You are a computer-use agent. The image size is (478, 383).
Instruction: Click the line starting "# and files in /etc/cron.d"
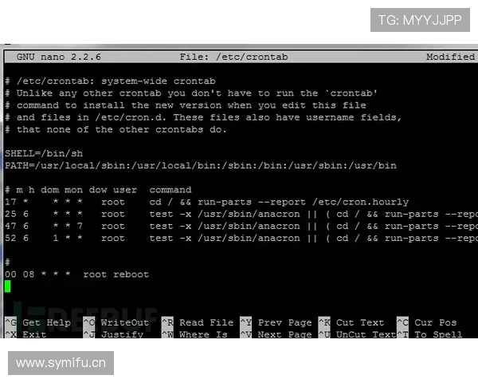pyautogui.click(x=203, y=117)
